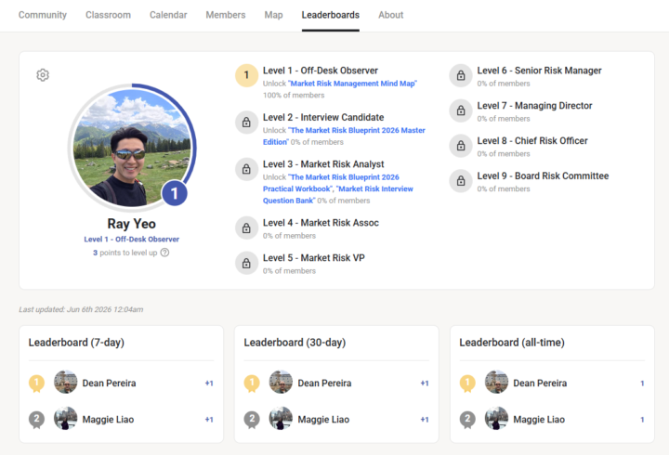This screenshot has height=455, width=669.
Task: Open the Classroom tab
Action: [x=109, y=15]
